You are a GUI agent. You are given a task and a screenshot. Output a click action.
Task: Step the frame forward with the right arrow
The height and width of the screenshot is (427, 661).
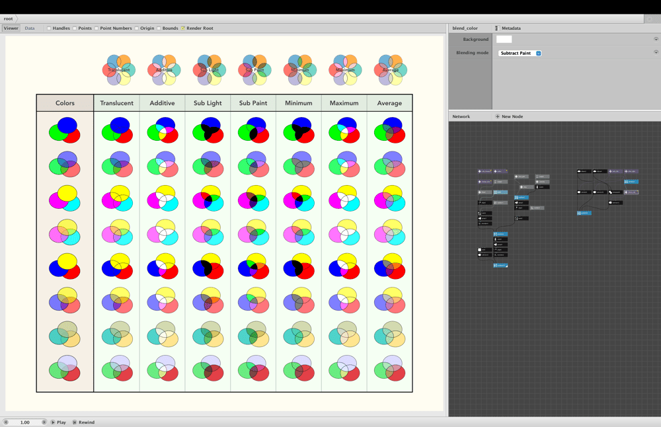(44, 422)
